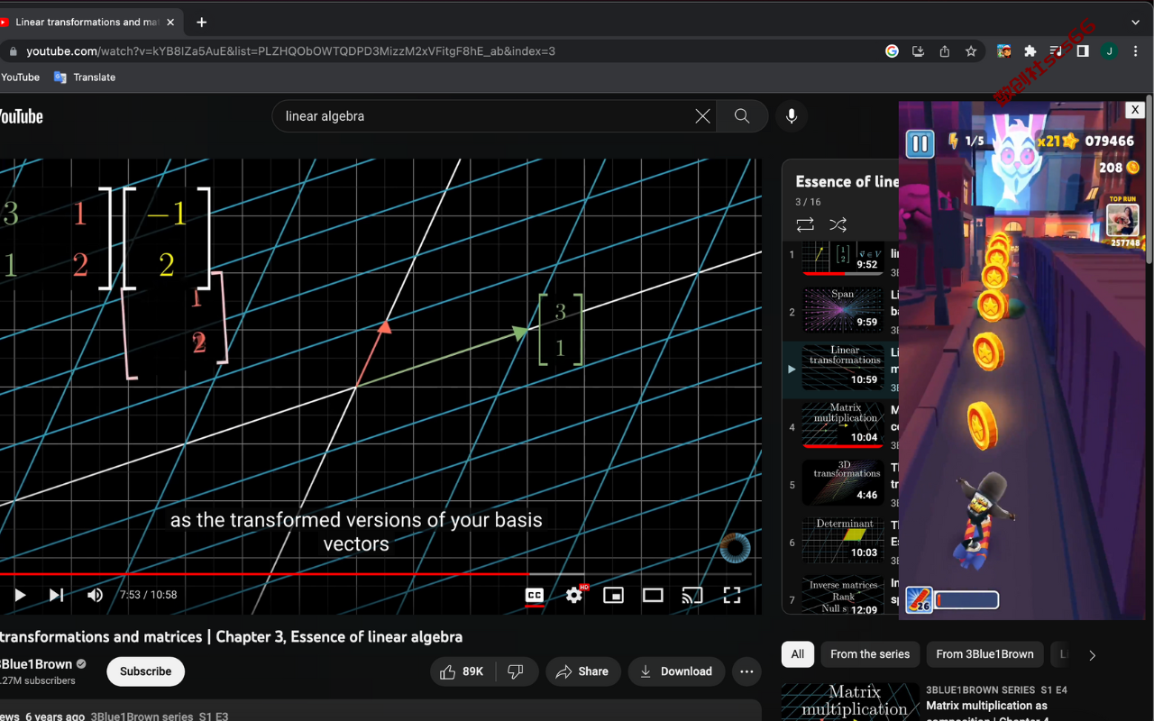This screenshot has height=721, width=1154.
Task: Open Inverse matrices playlist thumbnail
Action: [x=843, y=597]
